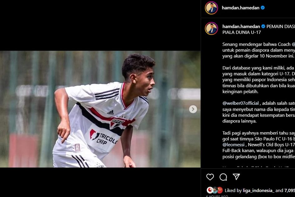Click the PIALA DUNIA U-17 caption heading

tap(242, 33)
